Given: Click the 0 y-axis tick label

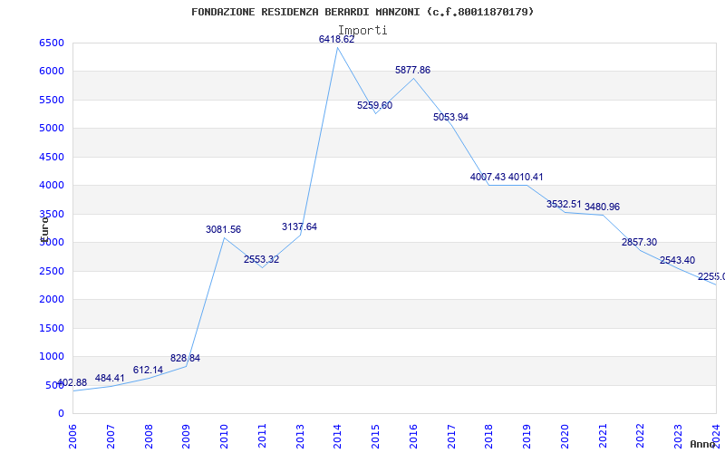Looking at the screenshot, I should click(61, 413).
